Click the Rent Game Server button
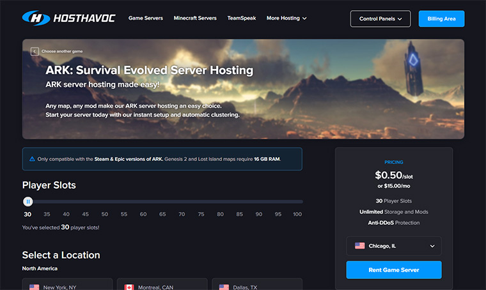The width and height of the screenshot is (486, 290). [394, 270]
